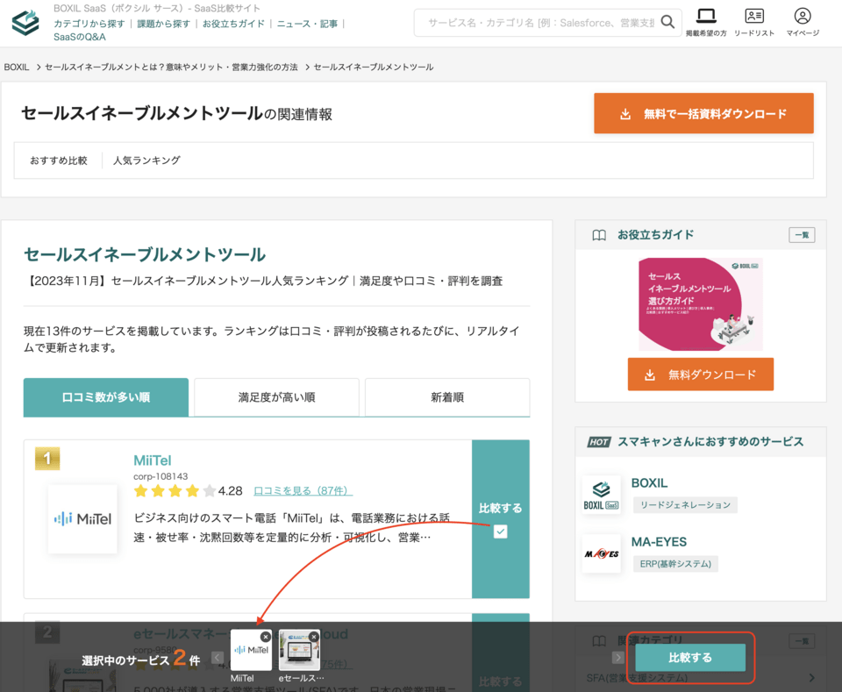This screenshot has height=692, width=842.
Task: Click the 無料で一括資料ダウンロード button
Action: coord(703,114)
